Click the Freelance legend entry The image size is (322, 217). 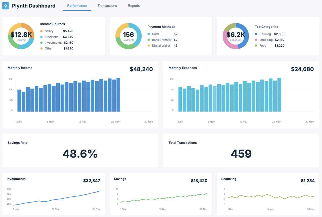coord(51,37)
